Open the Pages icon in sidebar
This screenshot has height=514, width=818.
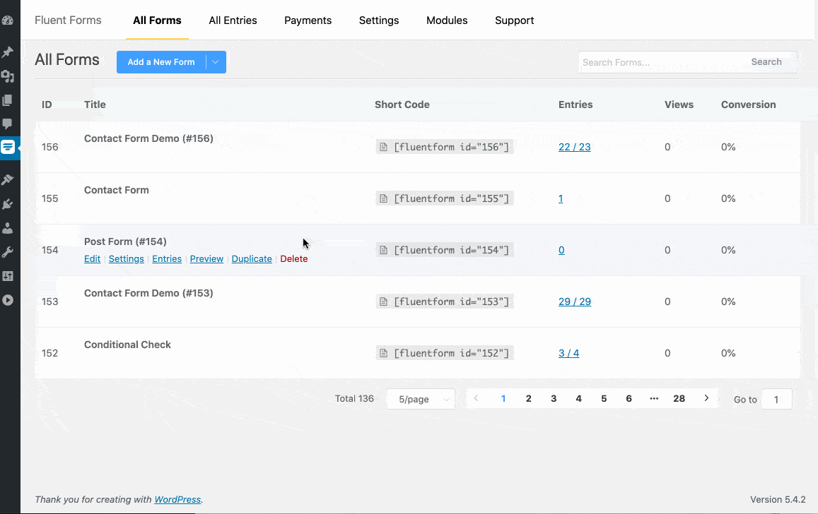8,100
